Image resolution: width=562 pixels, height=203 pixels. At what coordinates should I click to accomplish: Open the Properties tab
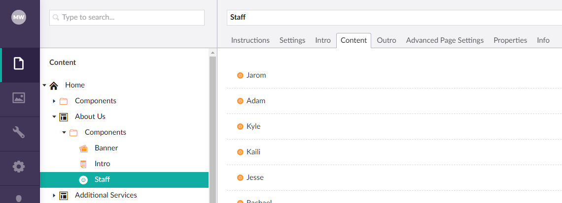(510, 40)
